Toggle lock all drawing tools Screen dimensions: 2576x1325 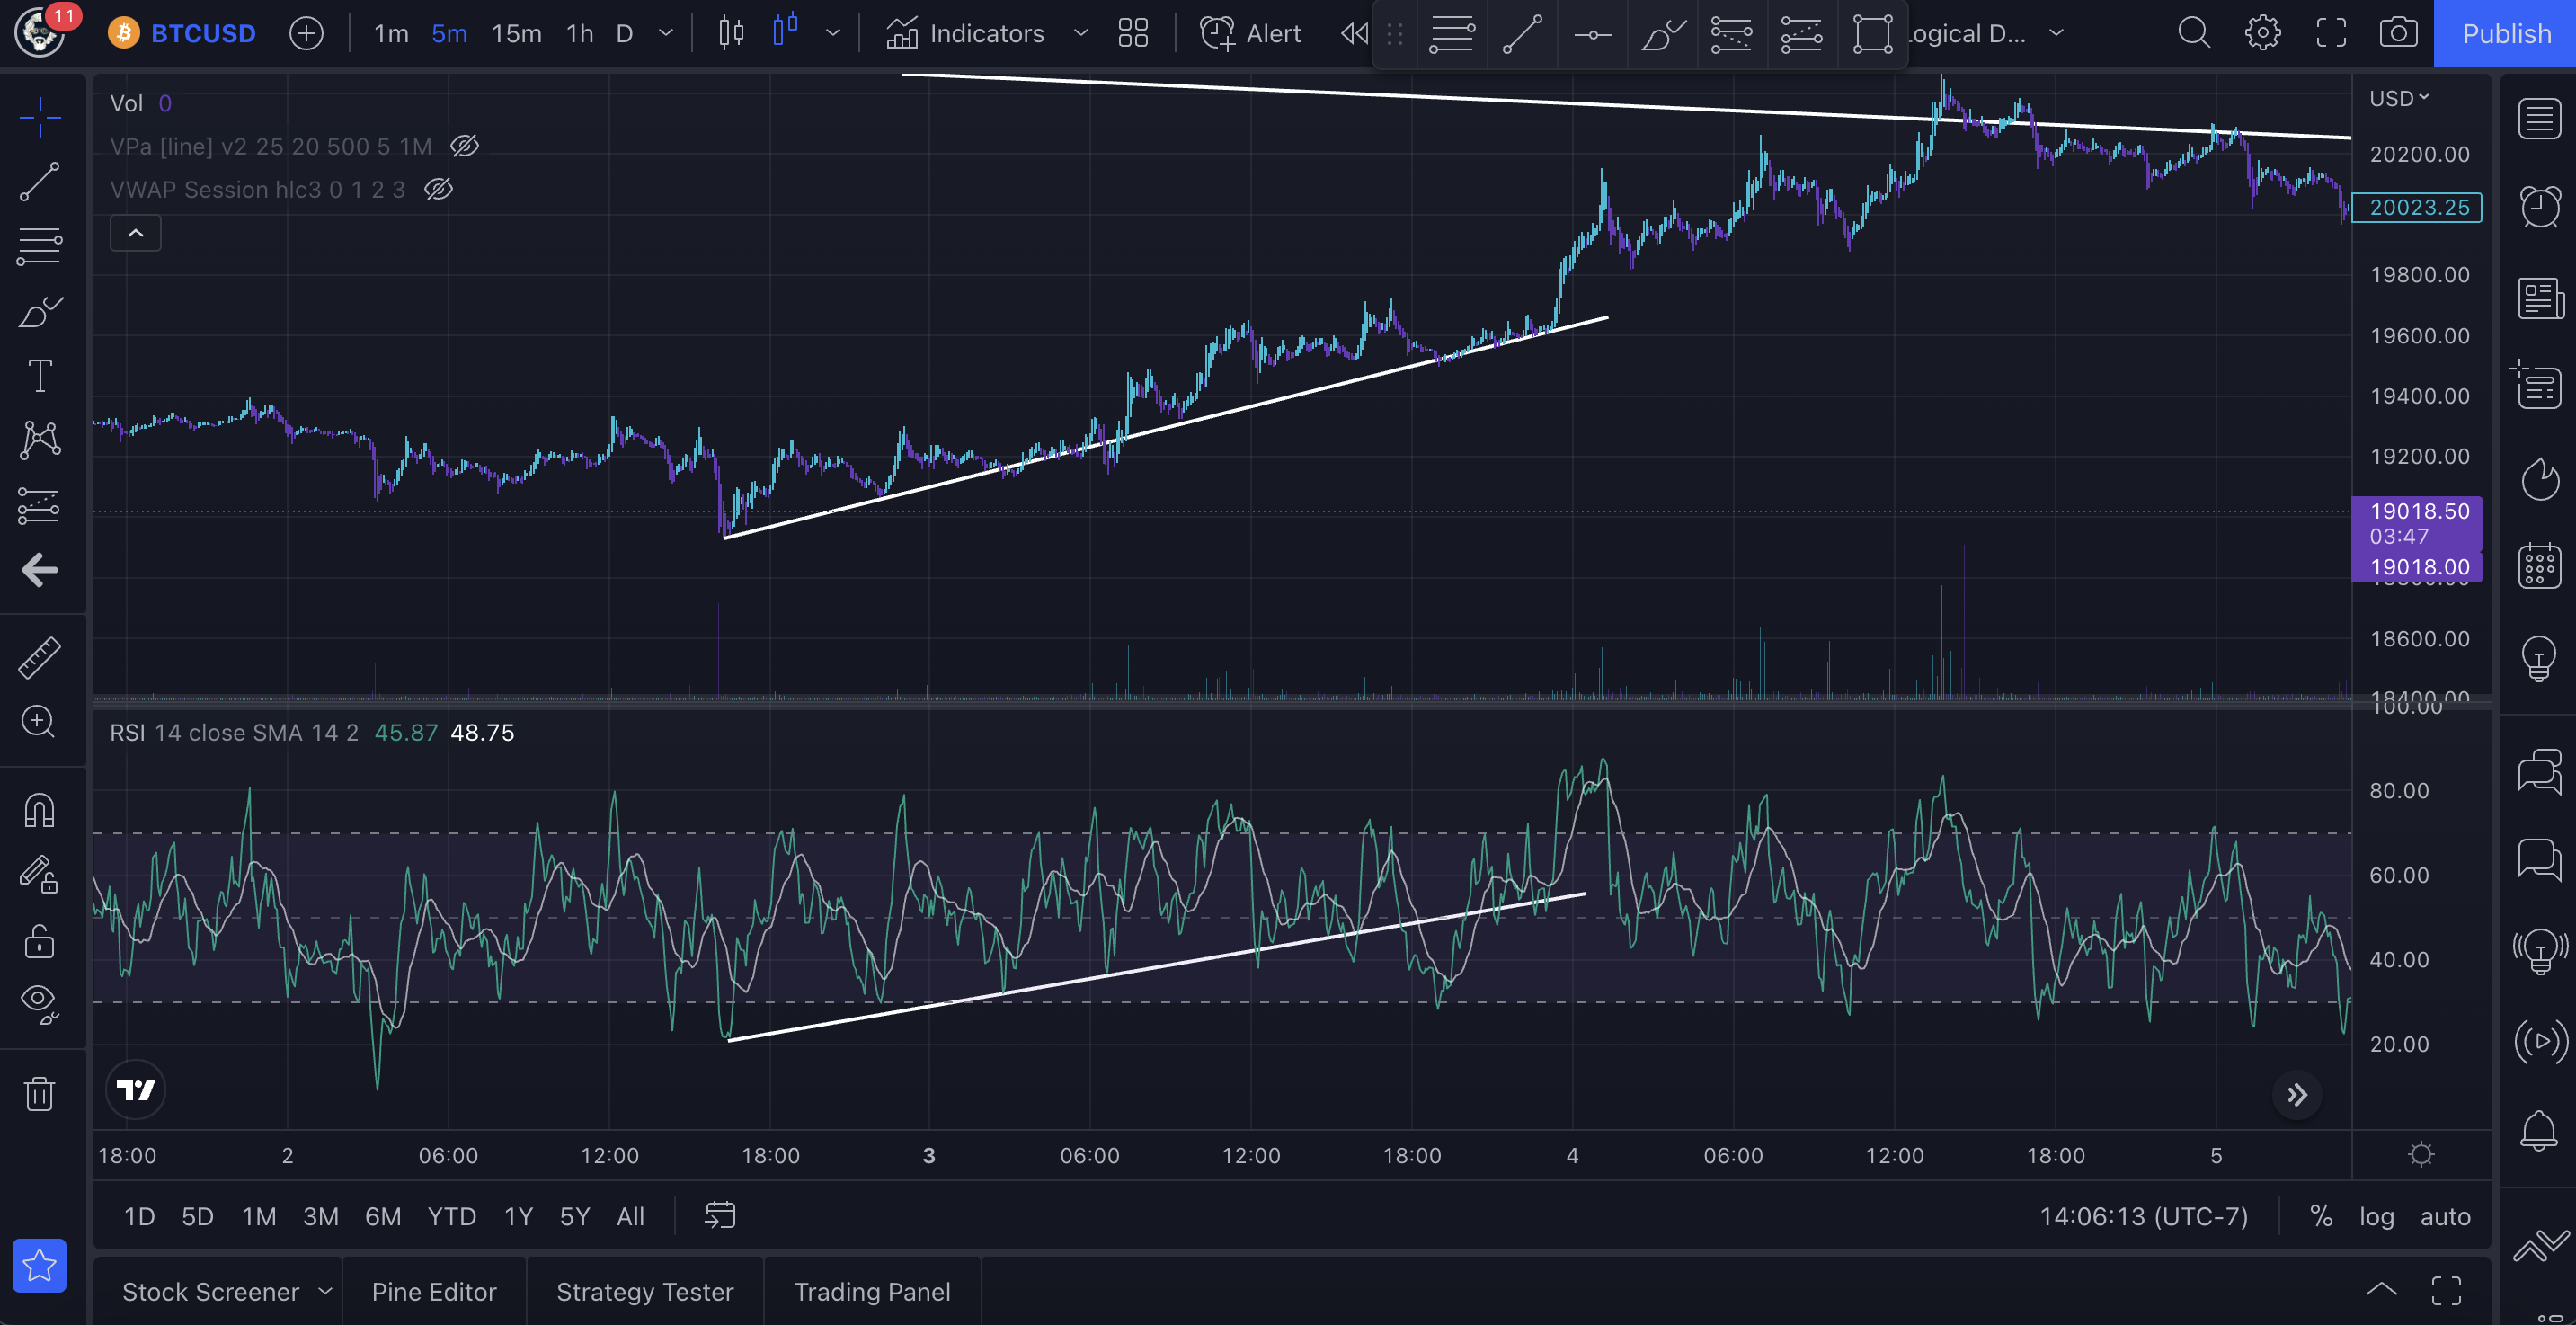[x=40, y=940]
